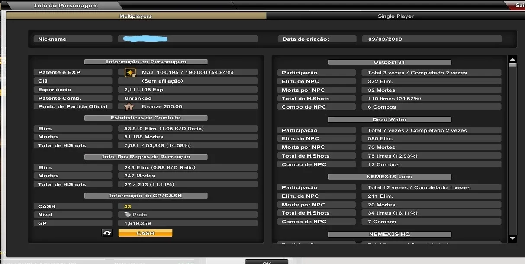The width and height of the screenshot is (525, 264).
Task: Click the Ponto de Partida Oficial label
Action: [73, 106]
